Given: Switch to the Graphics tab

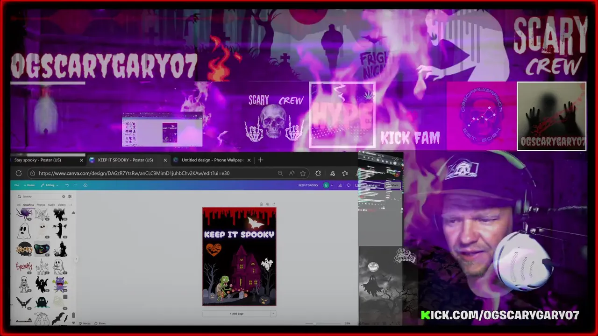Looking at the screenshot, I should (x=28, y=205).
